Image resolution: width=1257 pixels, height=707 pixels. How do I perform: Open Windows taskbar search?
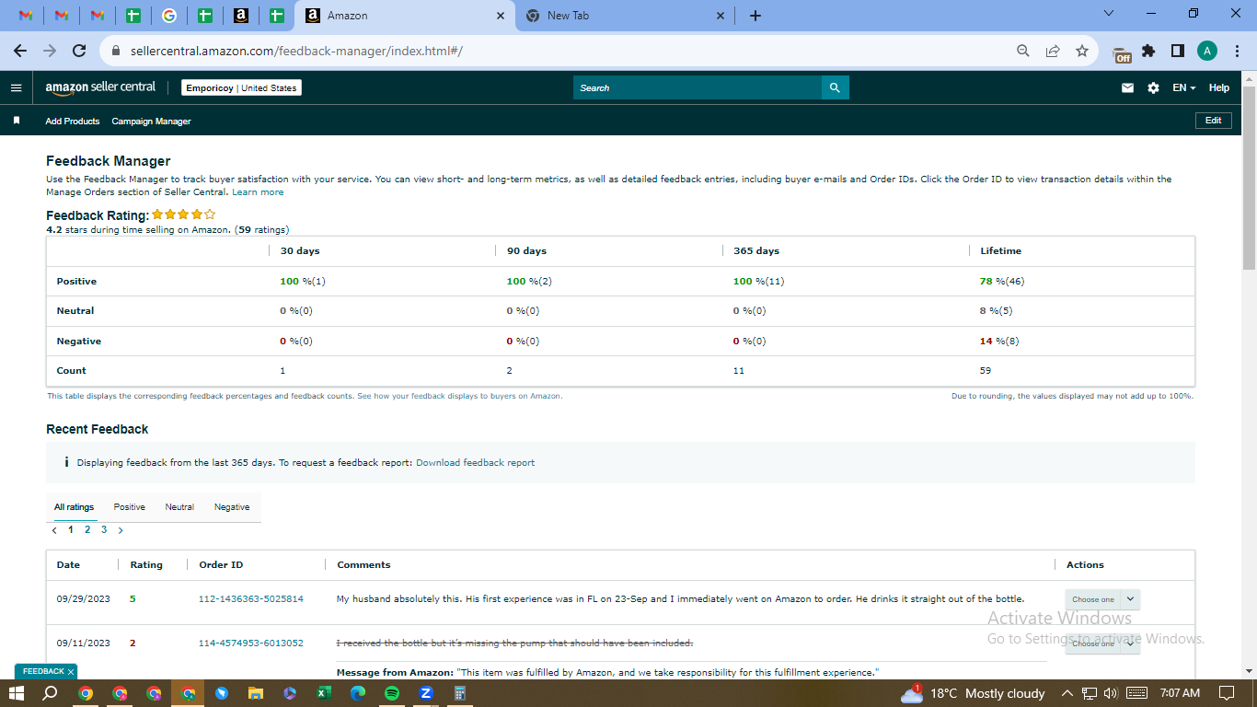(51, 693)
